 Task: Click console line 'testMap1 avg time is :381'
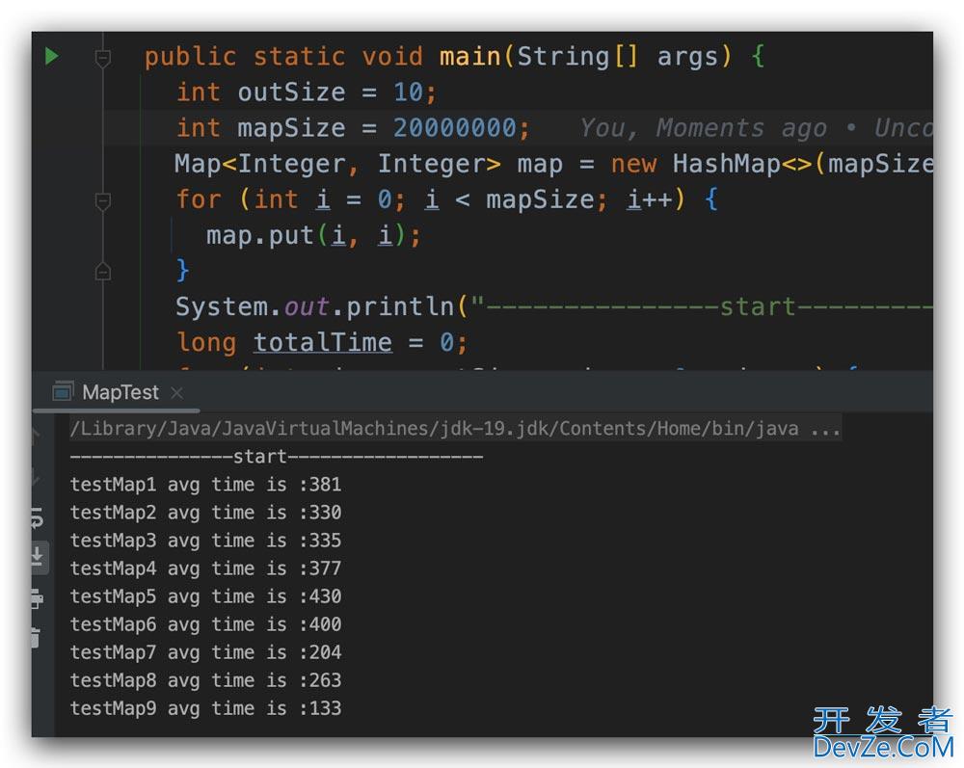tap(205, 485)
